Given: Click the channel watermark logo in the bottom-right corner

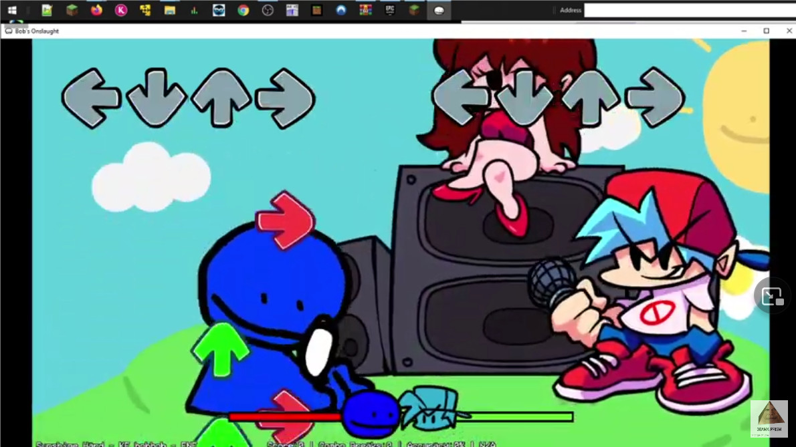Looking at the screenshot, I should [769, 418].
